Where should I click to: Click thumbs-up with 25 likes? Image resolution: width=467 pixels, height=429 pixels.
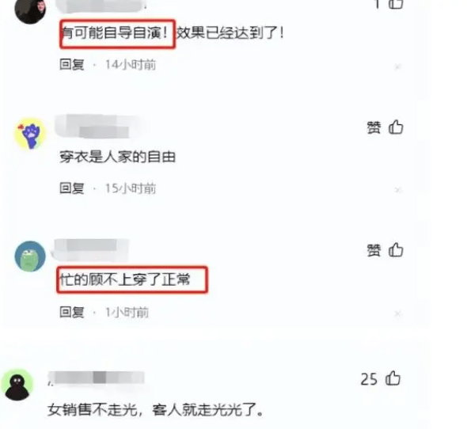(393, 378)
